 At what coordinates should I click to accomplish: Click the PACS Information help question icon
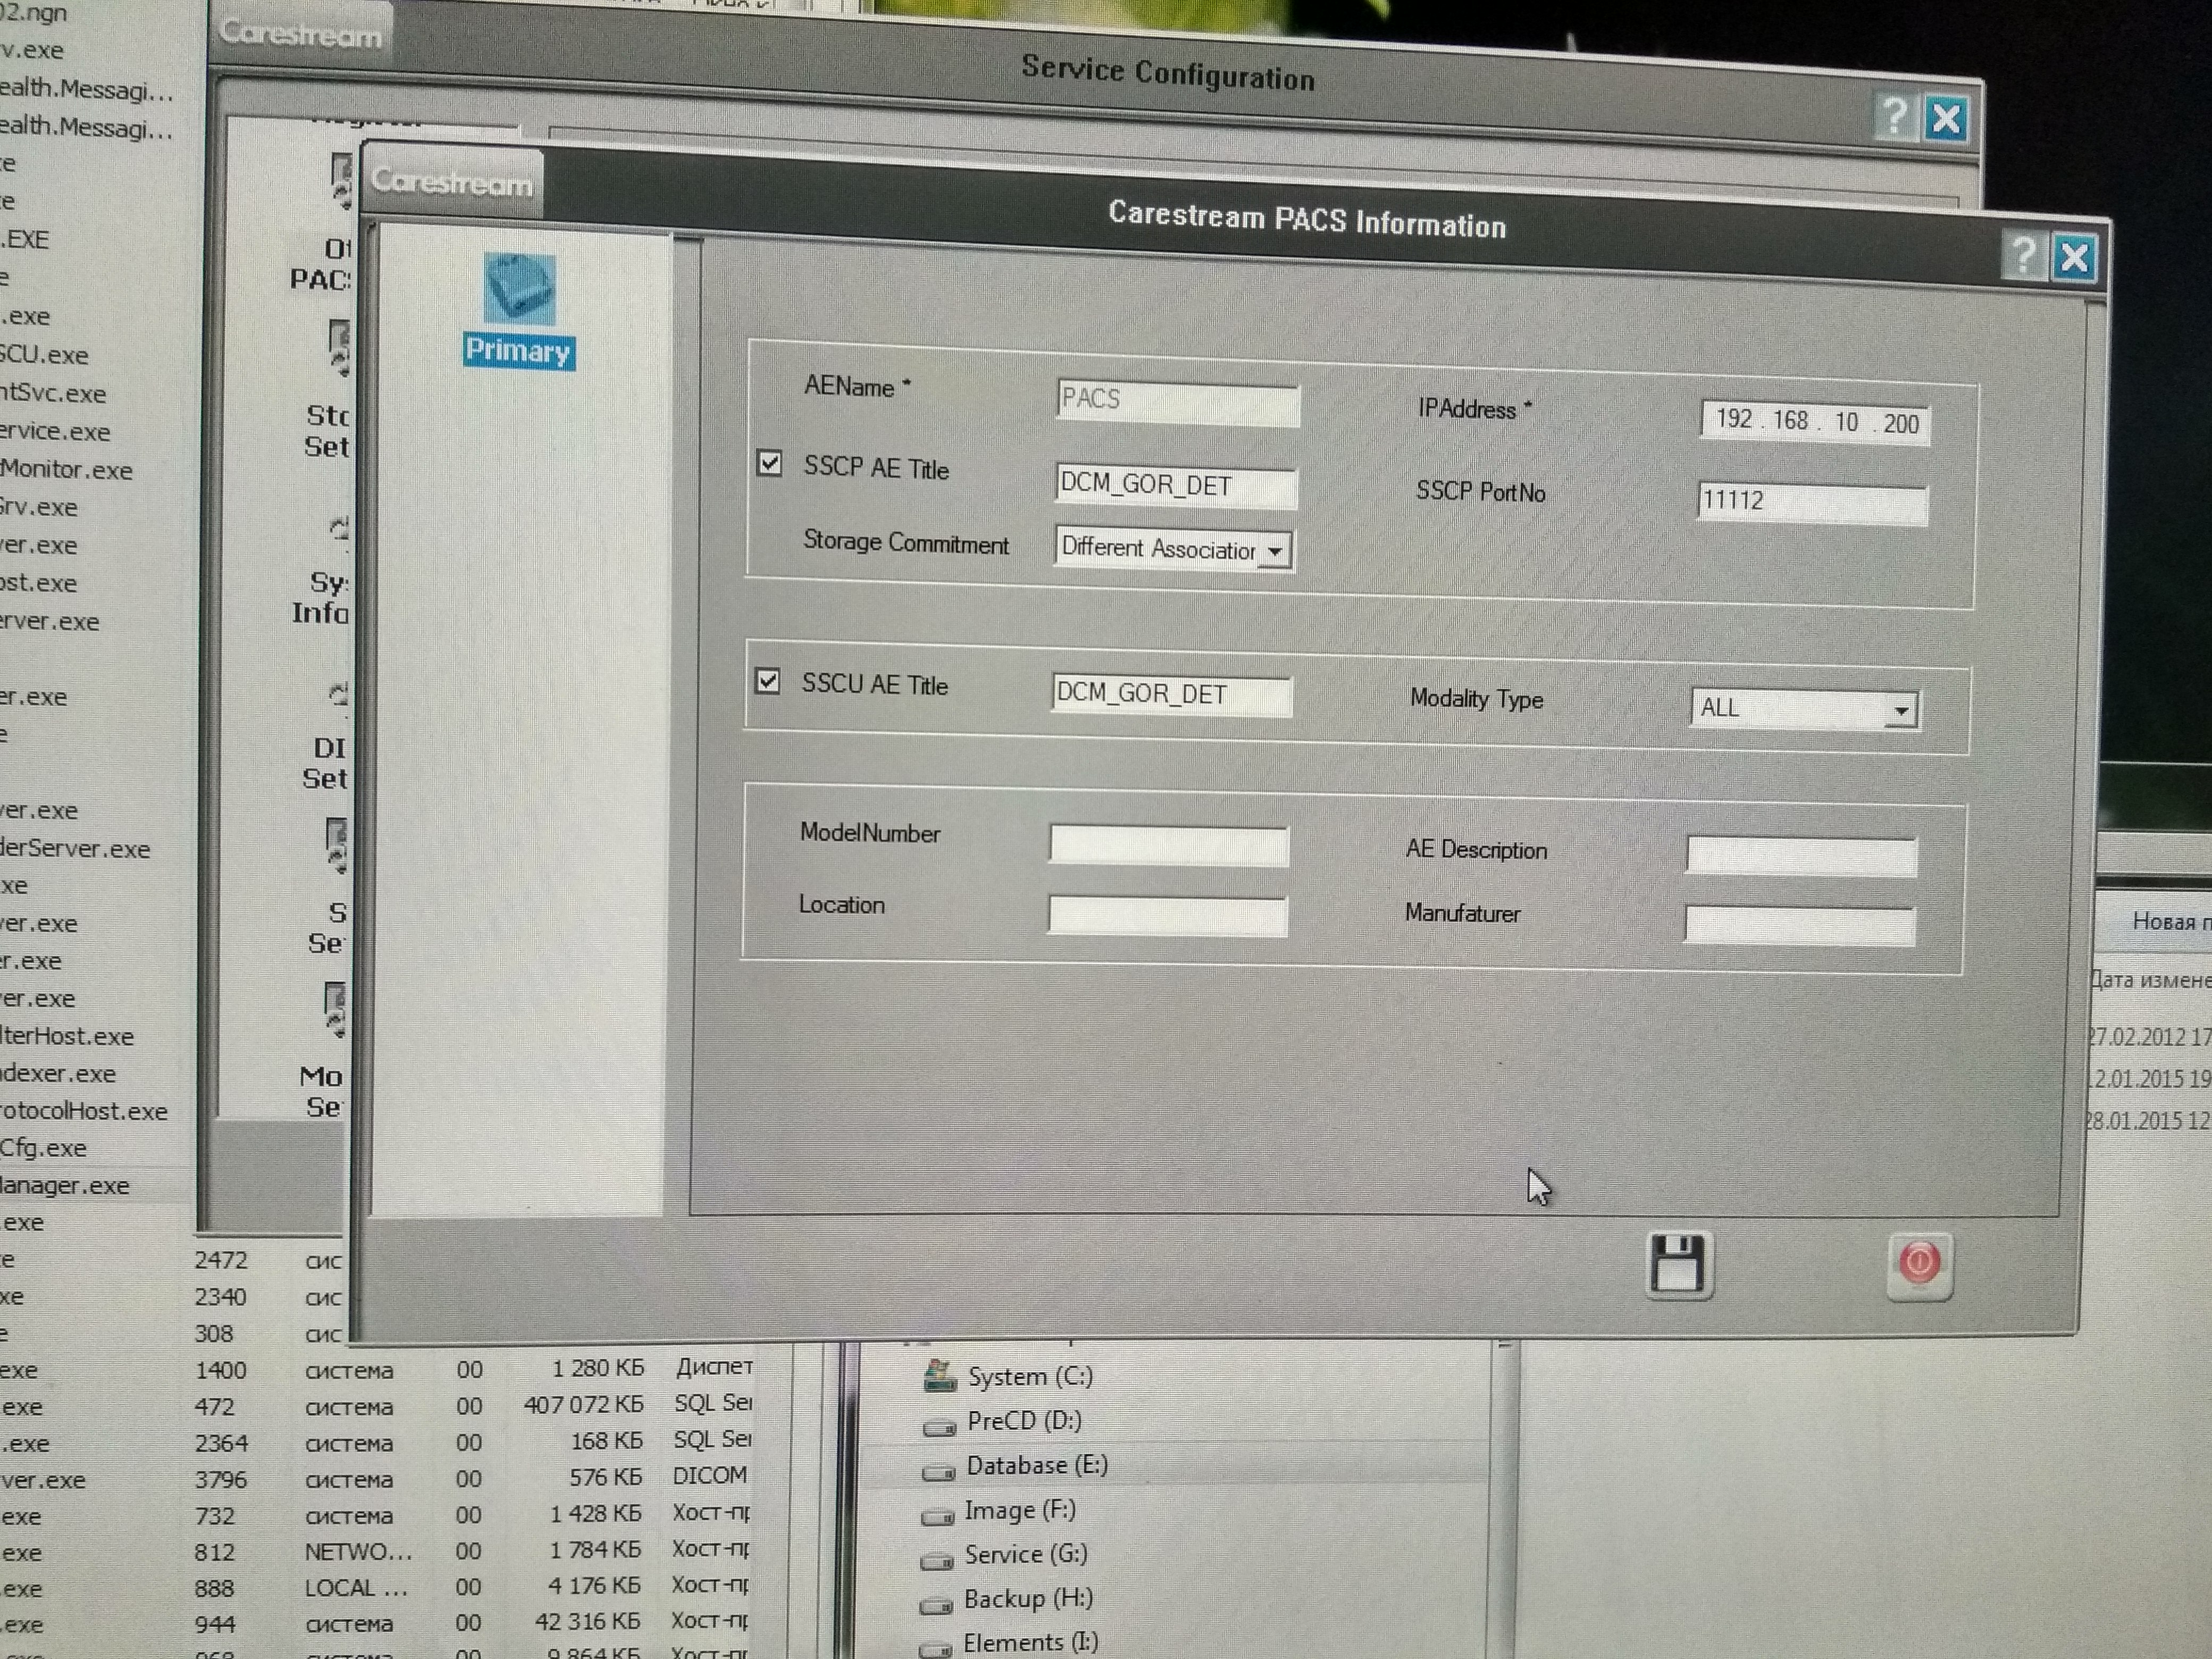pyautogui.click(x=2023, y=256)
